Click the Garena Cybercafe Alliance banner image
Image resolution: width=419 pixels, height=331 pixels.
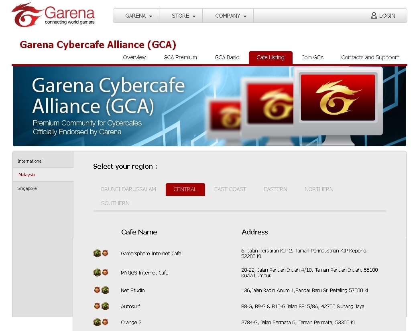(209, 106)
